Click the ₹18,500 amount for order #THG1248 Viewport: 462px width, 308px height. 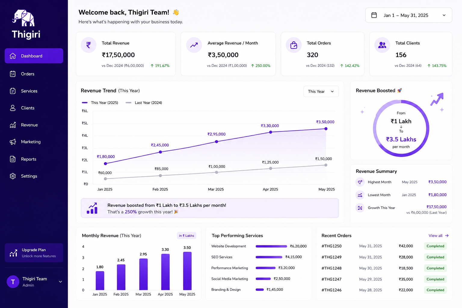(x=406, y=268)
